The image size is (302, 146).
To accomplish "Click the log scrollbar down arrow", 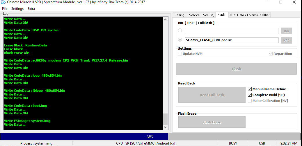I will pyautogui.click(x=166, y=127).
